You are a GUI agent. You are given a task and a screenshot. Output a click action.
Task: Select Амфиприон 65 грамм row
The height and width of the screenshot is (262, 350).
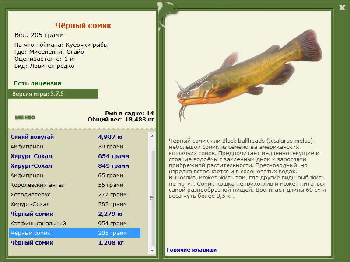tap(75, 176)
